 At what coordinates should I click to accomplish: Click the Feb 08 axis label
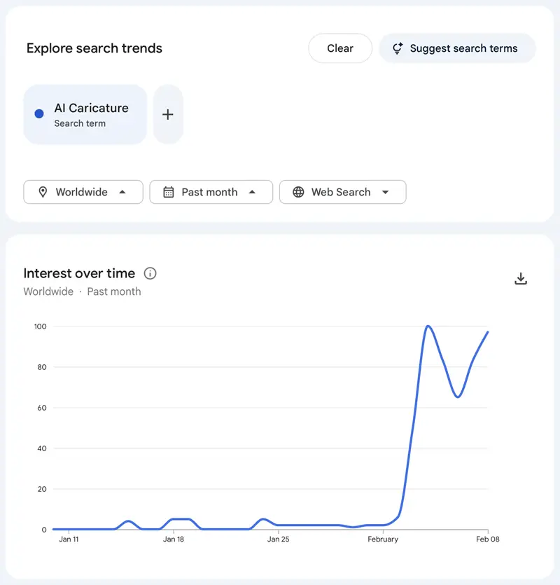point(487,539)
